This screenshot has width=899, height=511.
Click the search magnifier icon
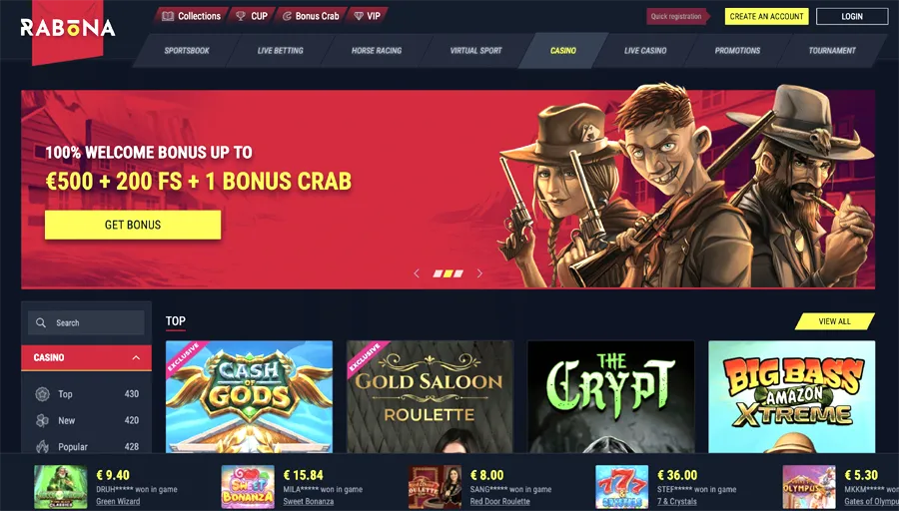click(41, 322)
